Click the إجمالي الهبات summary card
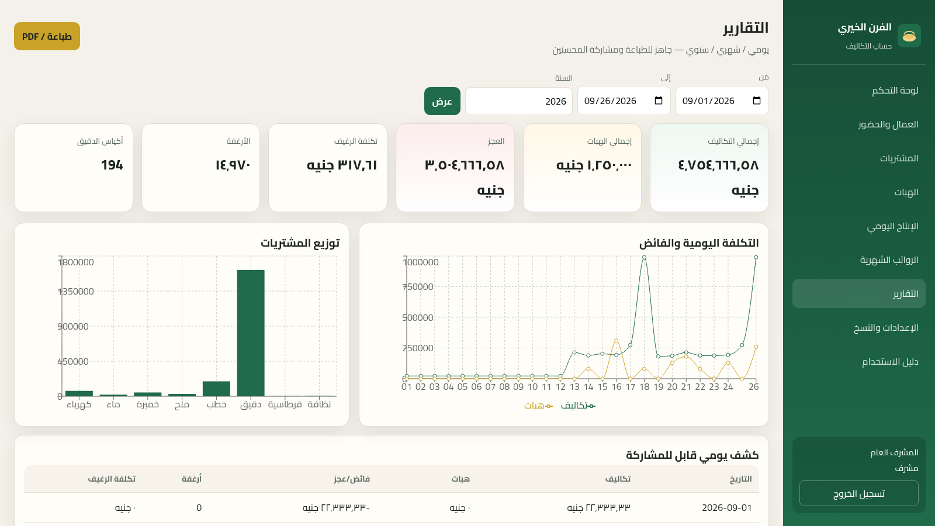 click(582, 168)
